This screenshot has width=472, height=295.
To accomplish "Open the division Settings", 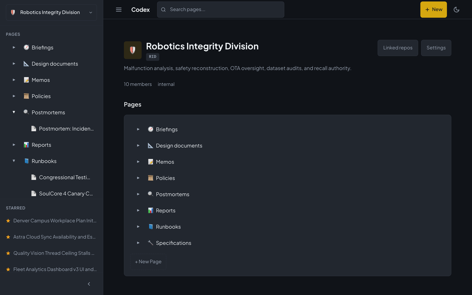I will (x=436, y=48).
